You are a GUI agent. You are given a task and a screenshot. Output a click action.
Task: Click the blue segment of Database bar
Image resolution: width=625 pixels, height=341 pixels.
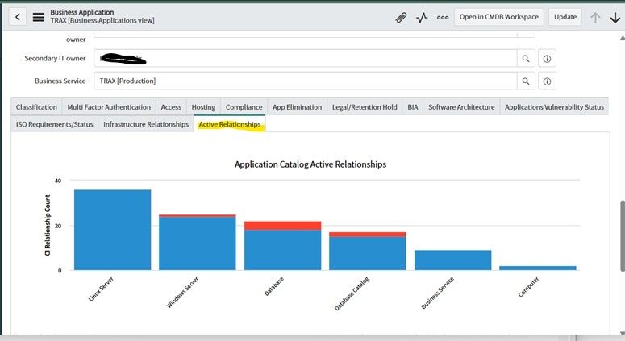(x=282, y=250)
